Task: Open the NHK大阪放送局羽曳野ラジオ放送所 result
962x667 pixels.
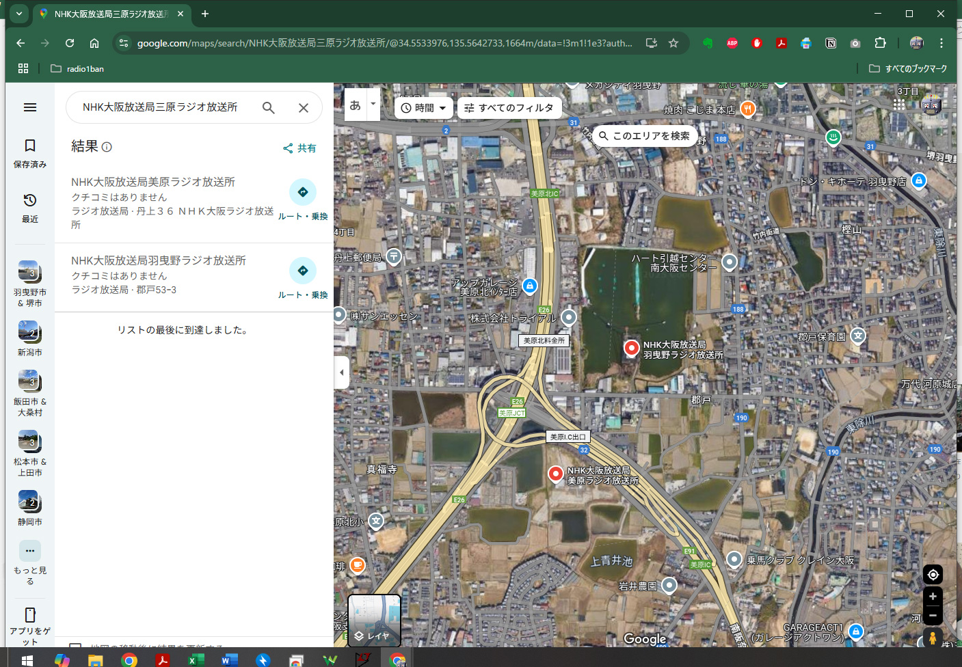Action: (159, 260)
